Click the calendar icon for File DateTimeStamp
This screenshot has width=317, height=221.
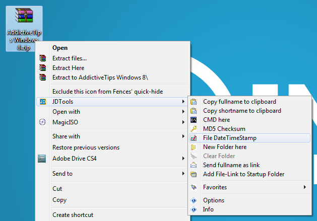tap(194, 138)
